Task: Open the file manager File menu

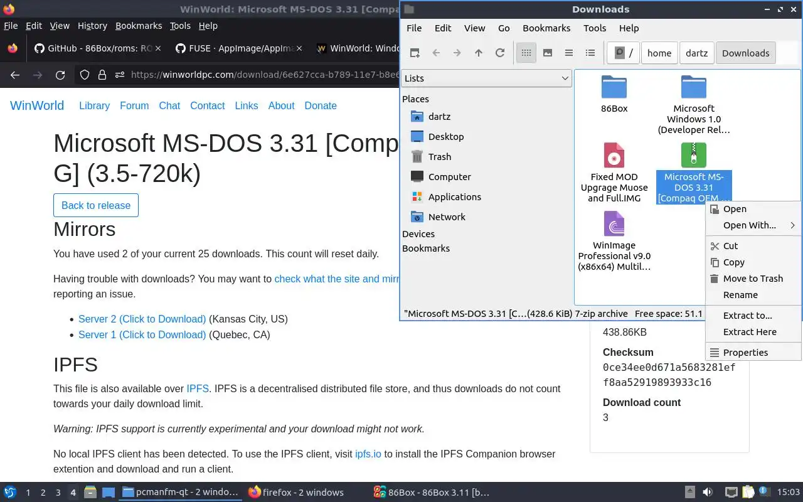Action: 414,28
